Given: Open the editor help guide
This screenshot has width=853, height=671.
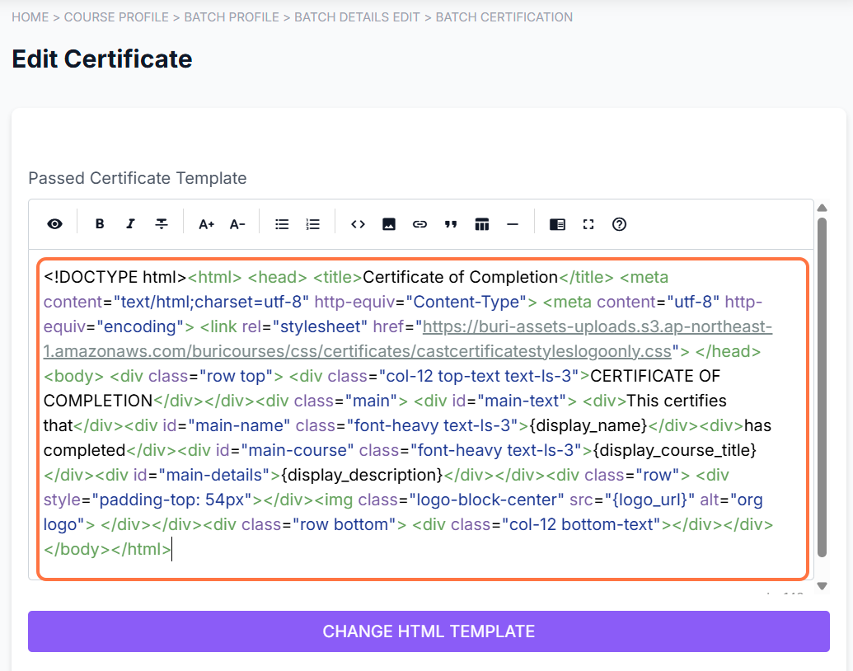Looking at the screenshot, I should [x=619, y=224].
